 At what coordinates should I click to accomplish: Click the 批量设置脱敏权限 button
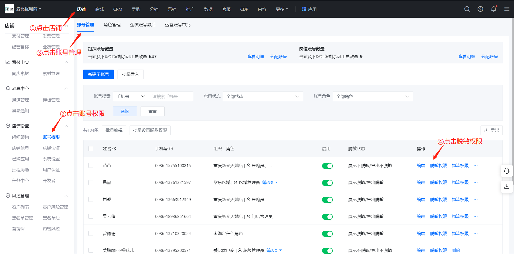coord(150,130)
